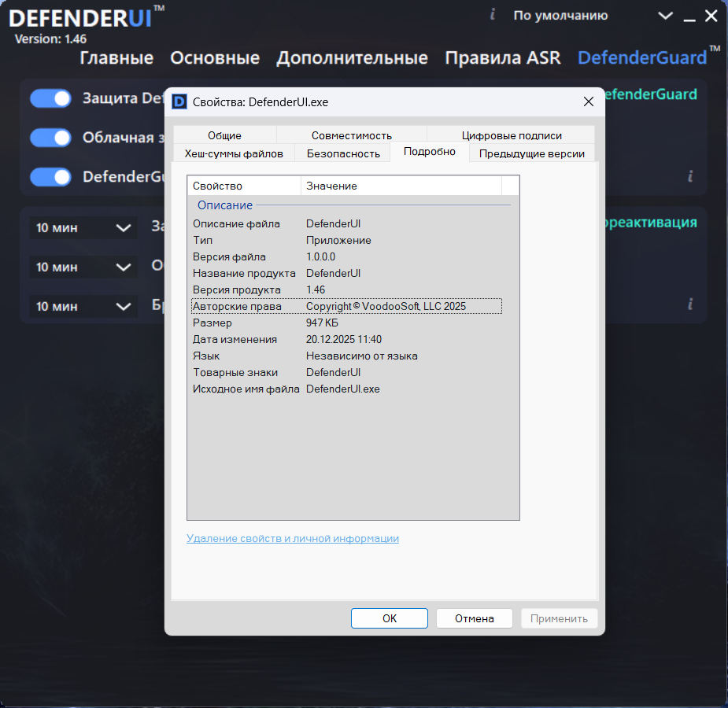728x708 pixels.
Task: Open DefenderUI profile dropdown chevron
Action: (x=665, y=16)
